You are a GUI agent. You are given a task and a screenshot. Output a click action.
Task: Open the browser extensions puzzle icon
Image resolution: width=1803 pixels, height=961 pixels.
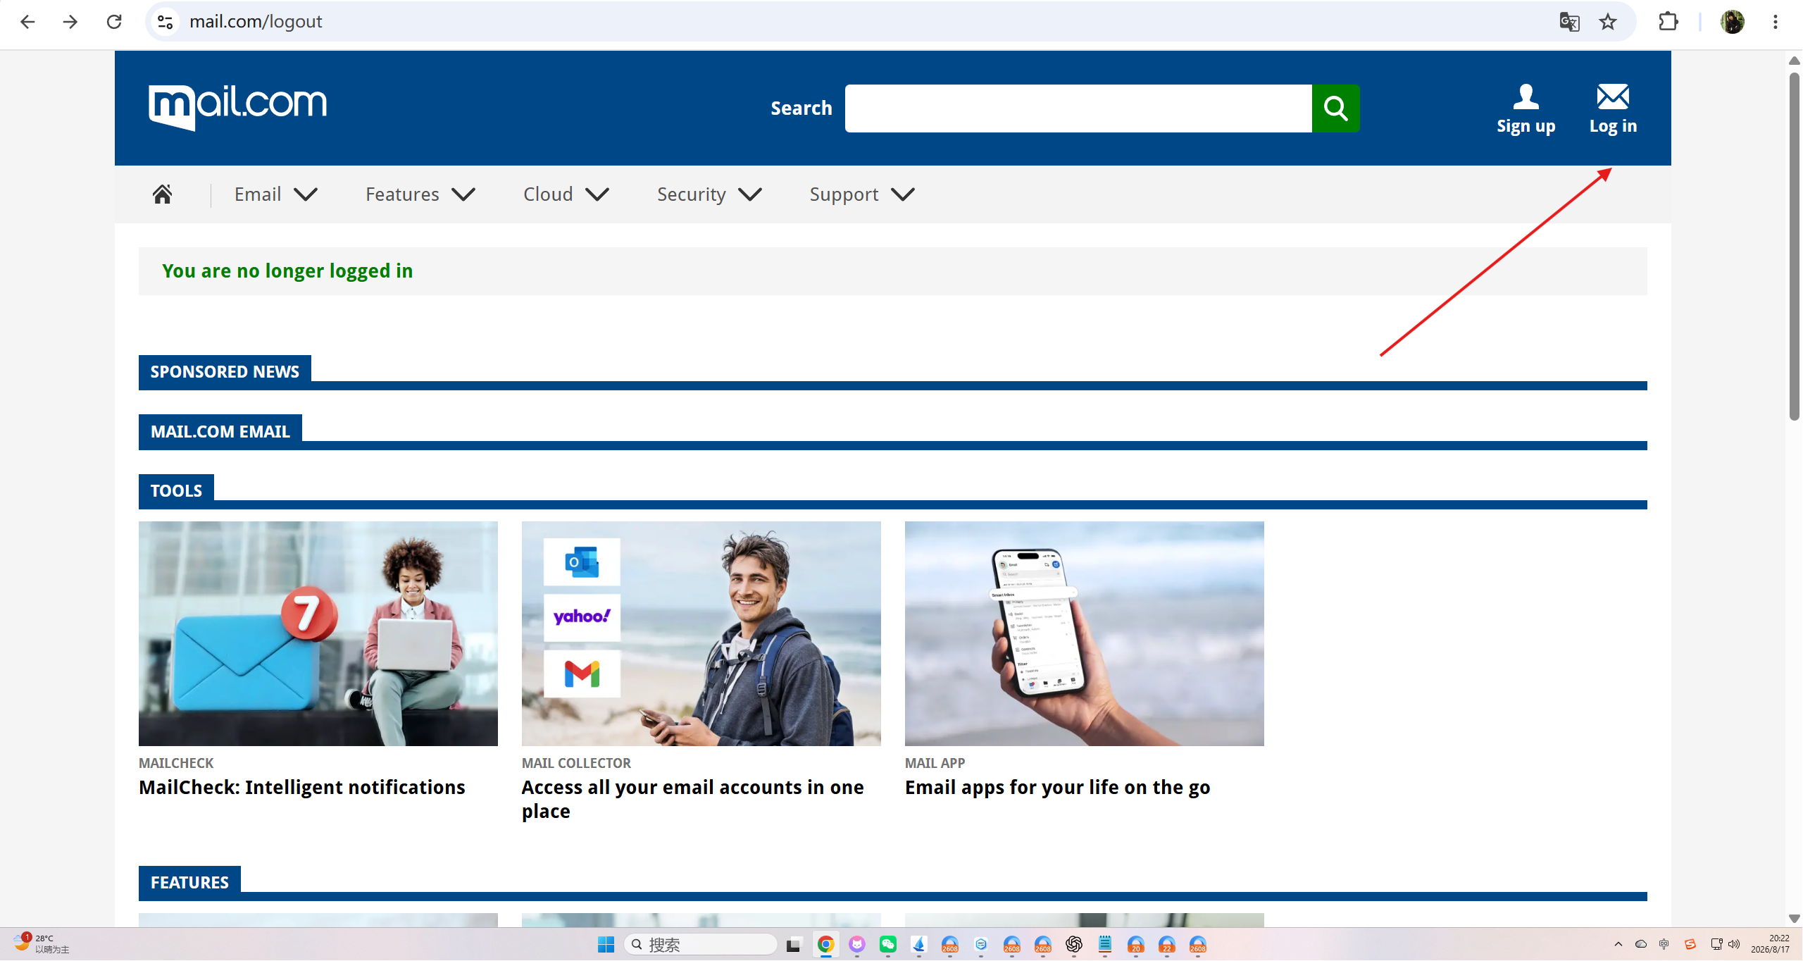tap(1668, 22)
